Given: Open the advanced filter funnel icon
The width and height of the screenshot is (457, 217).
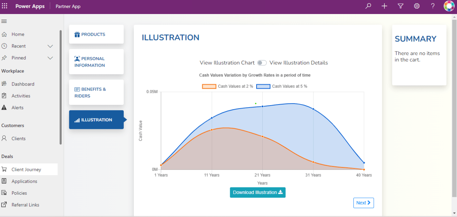Looking at the screenshot, I should (x=400, y=6).
